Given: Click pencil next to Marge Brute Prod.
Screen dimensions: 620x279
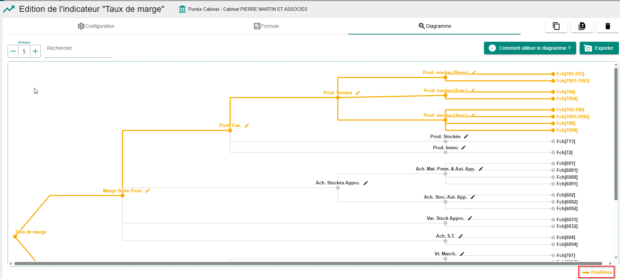Looking at the screenshot, I should (148, 191).
